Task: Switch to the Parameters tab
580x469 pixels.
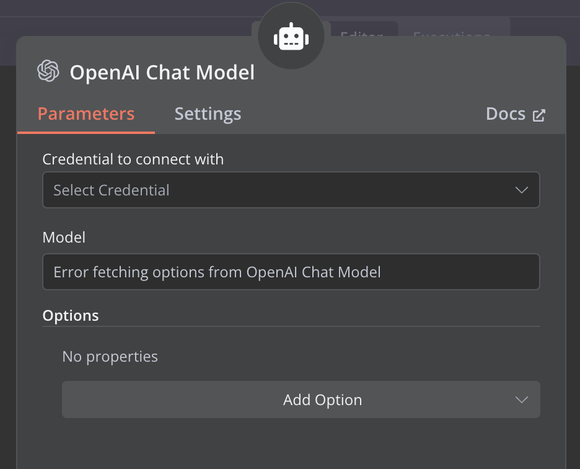Action: (x=86, y=114)
